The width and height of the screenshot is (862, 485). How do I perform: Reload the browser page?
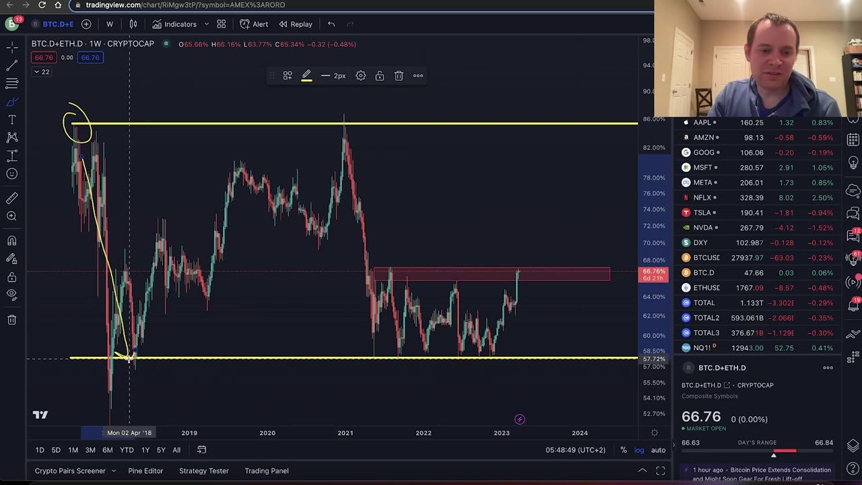point(42,5)
